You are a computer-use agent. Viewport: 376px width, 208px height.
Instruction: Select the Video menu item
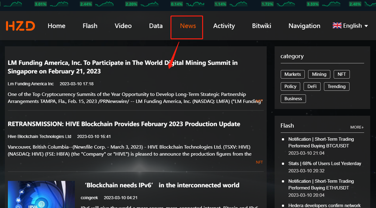click(x=123, y=26)
